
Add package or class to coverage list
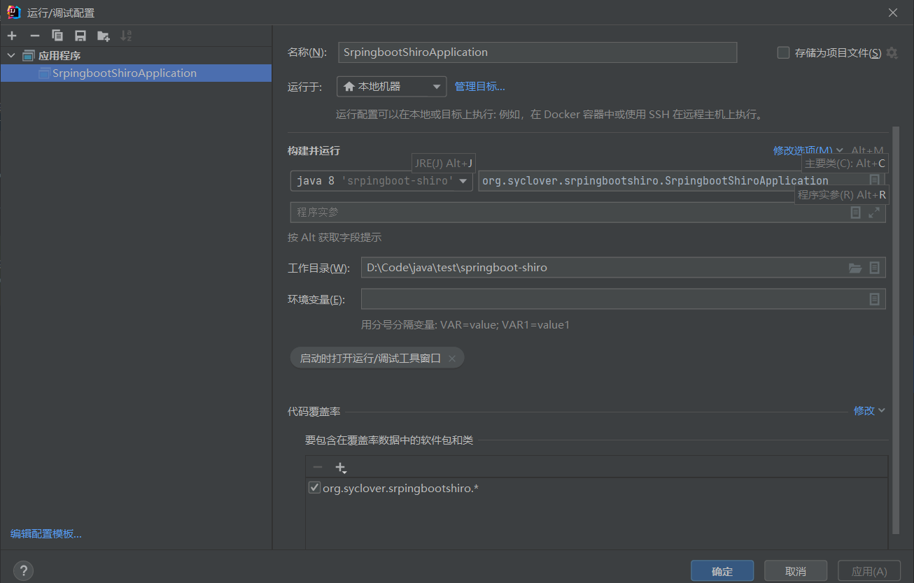[x=340, y=467]
